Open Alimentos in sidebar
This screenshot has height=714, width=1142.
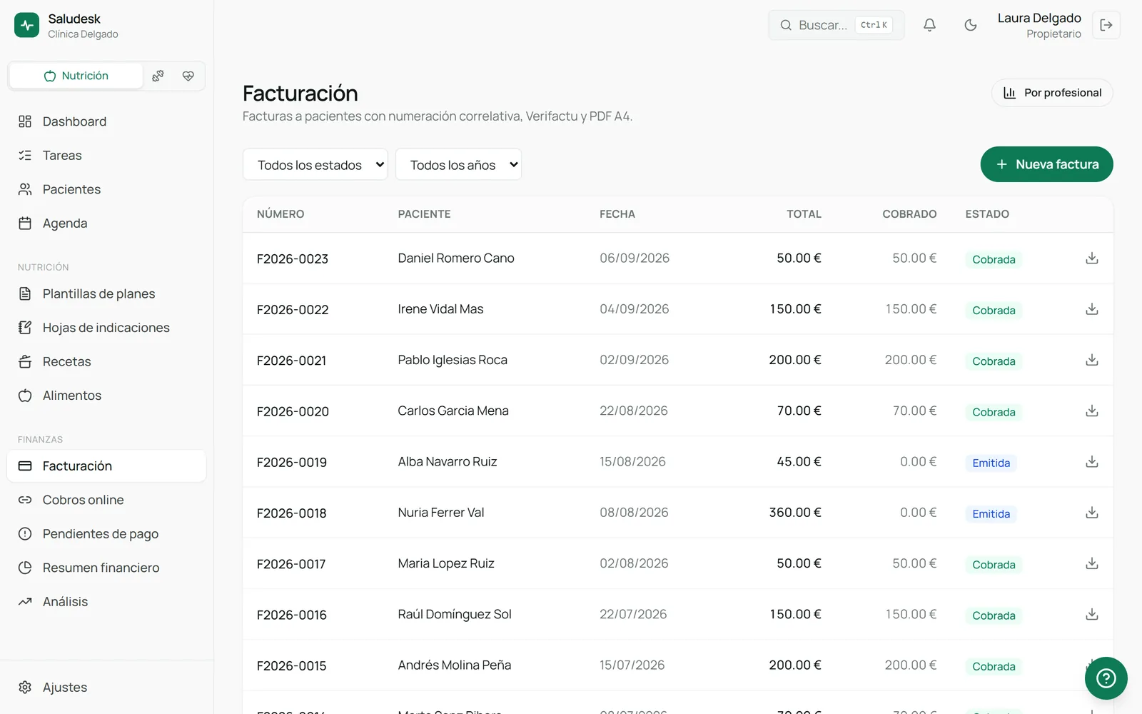click(x=107, y=396)
